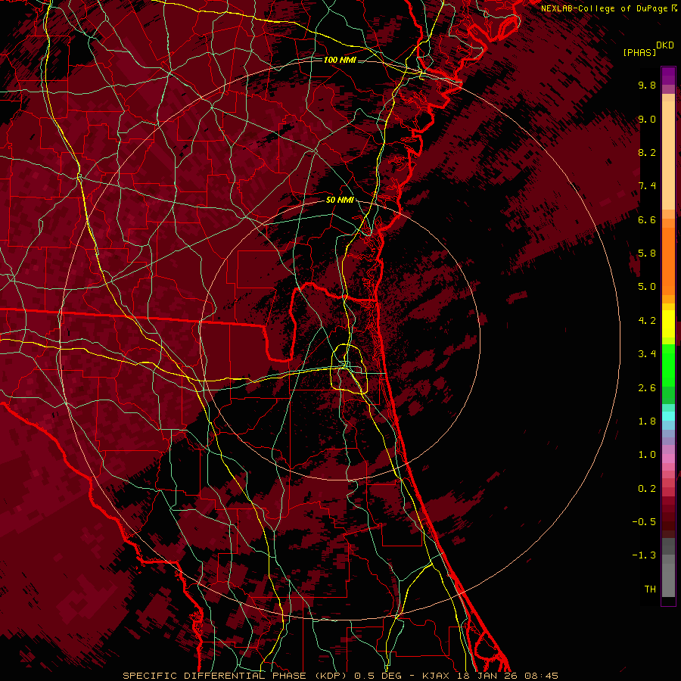This screenshot has width=681, height=681.
Task: Click the 1.8 scale value
Action: point(647,421)
